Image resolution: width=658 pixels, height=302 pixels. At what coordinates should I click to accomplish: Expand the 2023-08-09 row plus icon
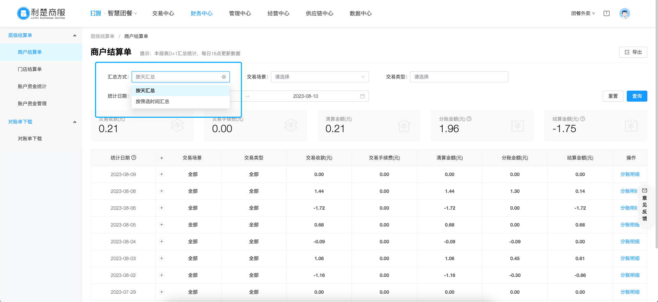pyautogui.click(x=162, y=174)
